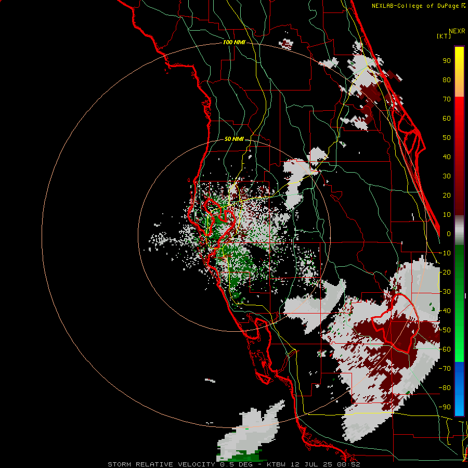Click the 70 value on the velocity scale
468x468 pixels.
pyautogui.click(x=447, y=99)
